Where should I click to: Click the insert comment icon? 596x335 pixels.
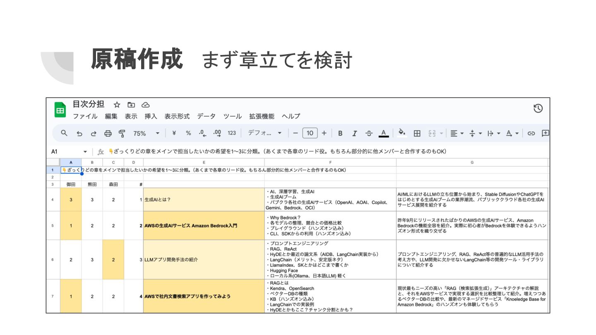click(546, 133)
